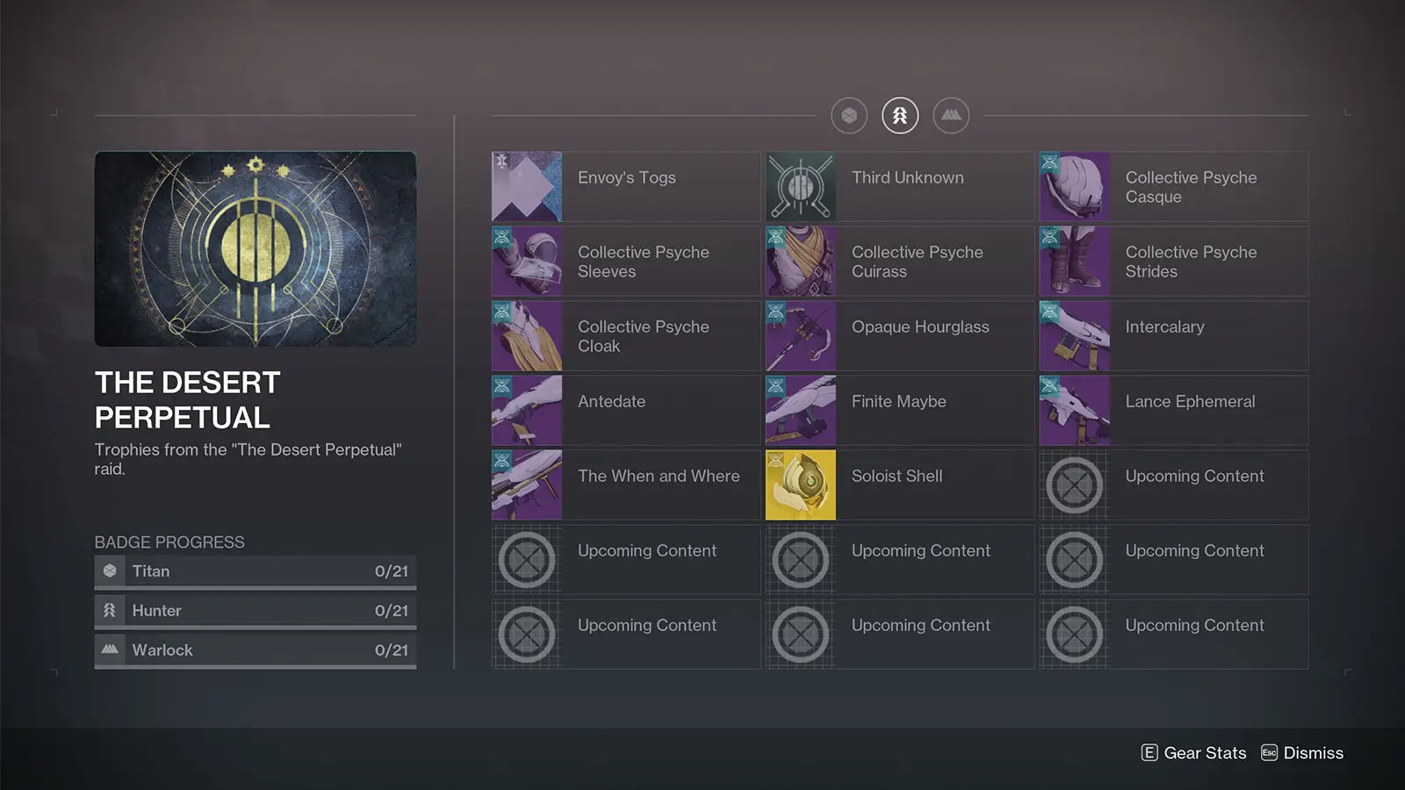Click the Esc key icon for Dismiss
Image resolution: width=1405 pixels, height=790 pixels.
(x=1269, y=752)
